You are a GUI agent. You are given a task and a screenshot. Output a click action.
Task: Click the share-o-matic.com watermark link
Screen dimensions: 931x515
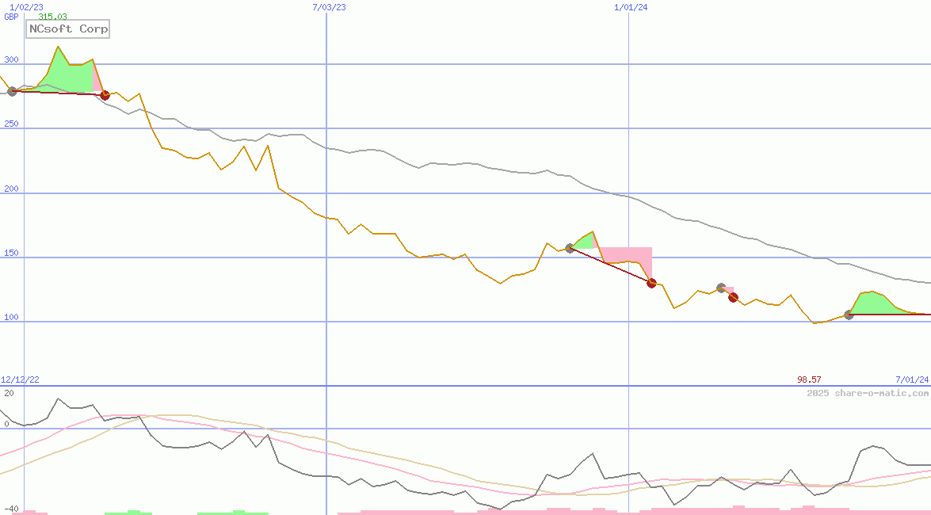[x=868, y=393]
